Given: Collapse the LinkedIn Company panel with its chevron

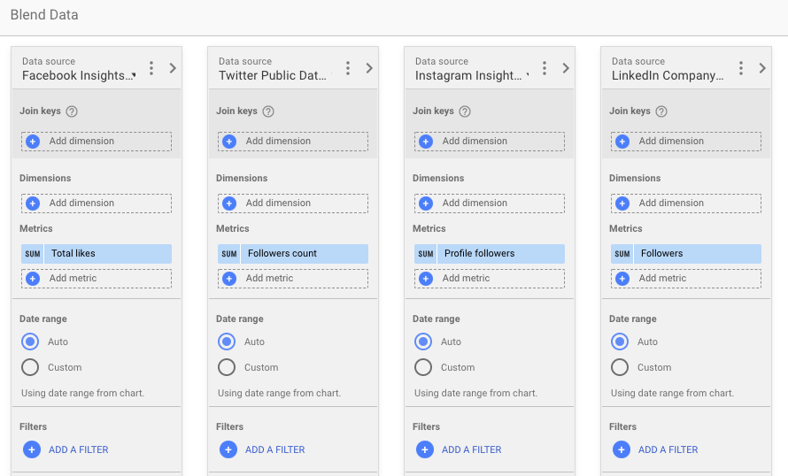Looking at the screenshot, I should pos(762,68).
